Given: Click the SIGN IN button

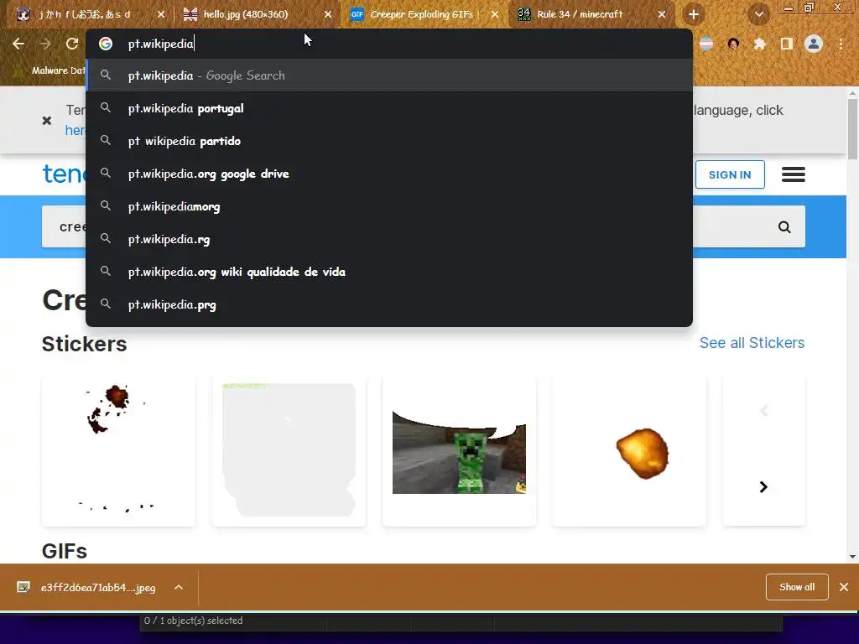Looking at the screenshot, I should pos(730,174).
